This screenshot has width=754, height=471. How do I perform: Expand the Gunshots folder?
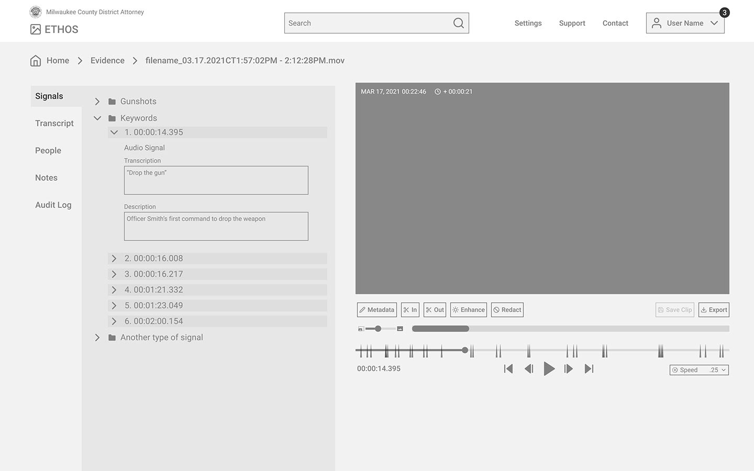(x=97, y=102)
